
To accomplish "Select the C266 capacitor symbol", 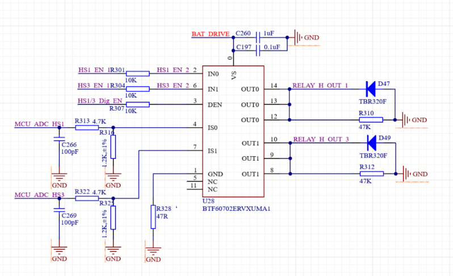I will (59, 139).
